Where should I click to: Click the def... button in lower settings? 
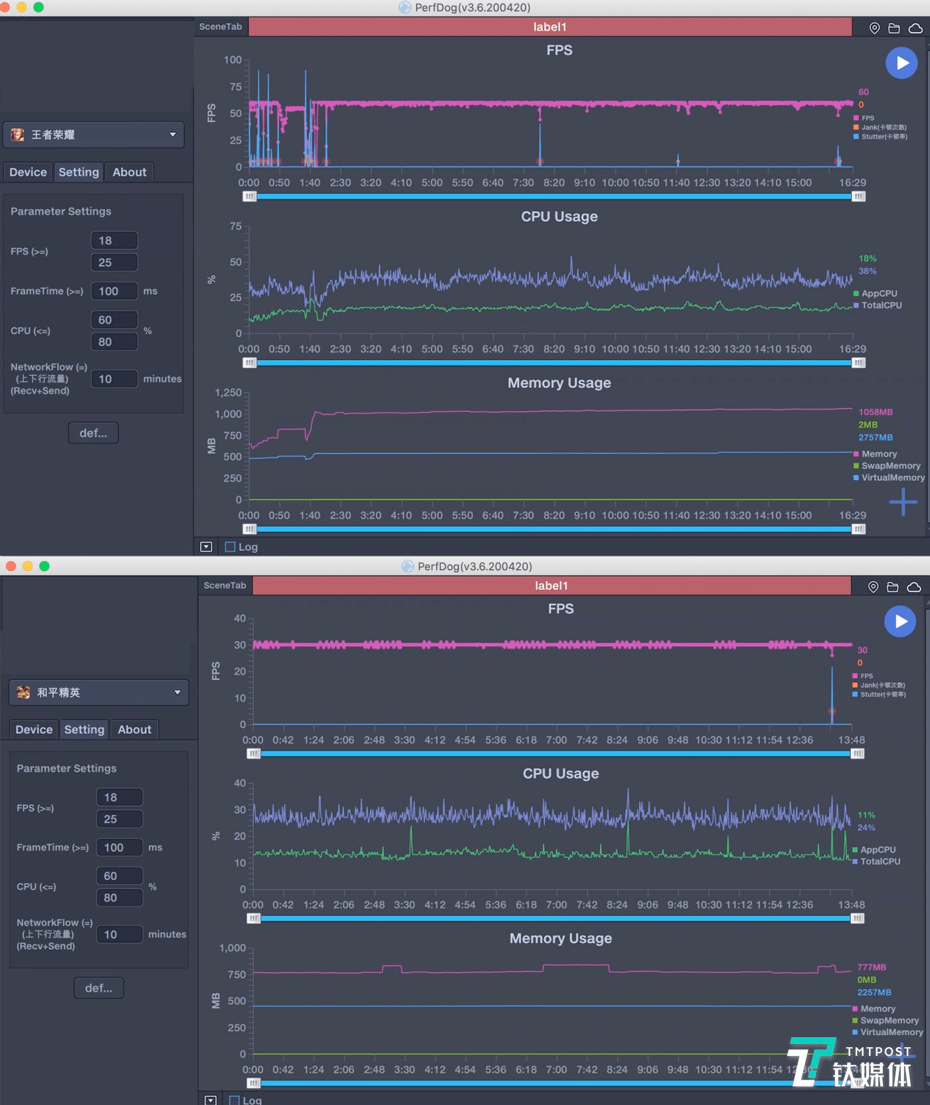coord(98,988)
